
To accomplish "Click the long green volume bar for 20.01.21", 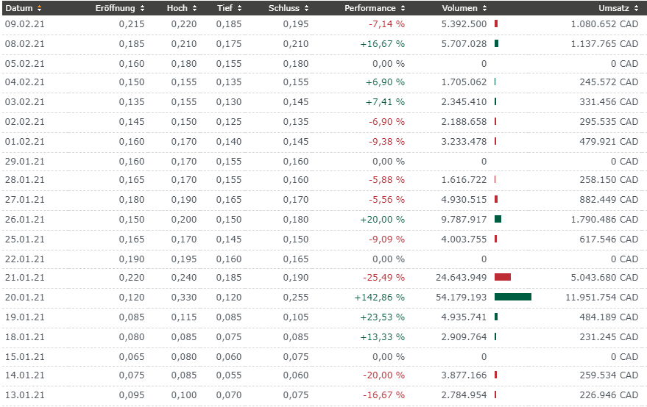I will coord(512,297).
